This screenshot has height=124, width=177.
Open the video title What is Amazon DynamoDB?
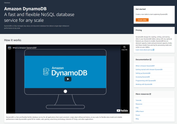[25, 48]
